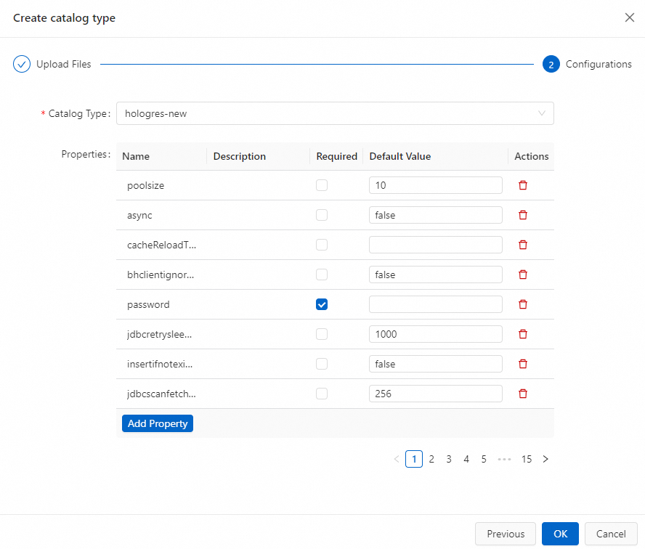Viewport: 645px width, 549px height.
Task: Open the Catalog Type dropdown
Action: 335,113
